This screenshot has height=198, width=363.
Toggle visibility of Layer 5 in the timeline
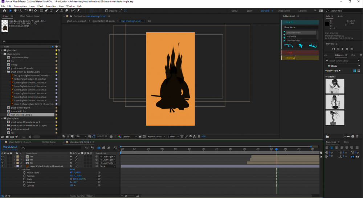click(x=3, y=166)
